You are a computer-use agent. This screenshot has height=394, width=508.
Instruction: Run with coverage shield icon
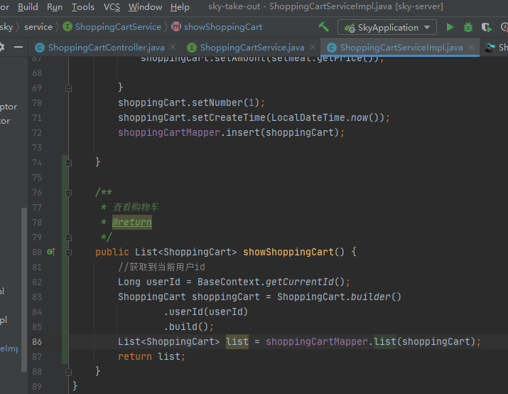[486, 27]
